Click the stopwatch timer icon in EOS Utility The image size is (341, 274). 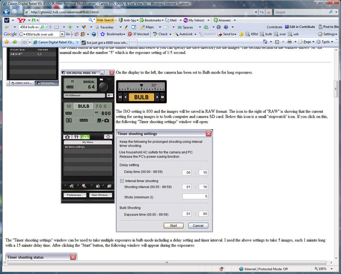[x=108, y=136]
